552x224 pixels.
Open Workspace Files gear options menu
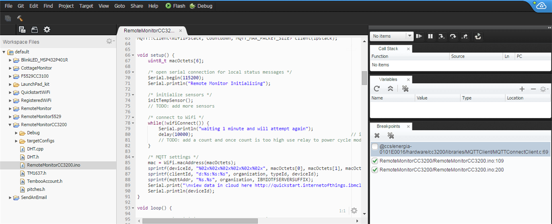pyautogui.click(x=110, y=41)
